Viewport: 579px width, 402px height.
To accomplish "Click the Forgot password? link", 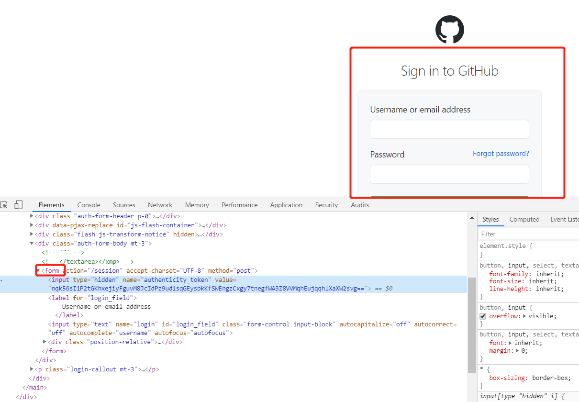I will (501, 154).
